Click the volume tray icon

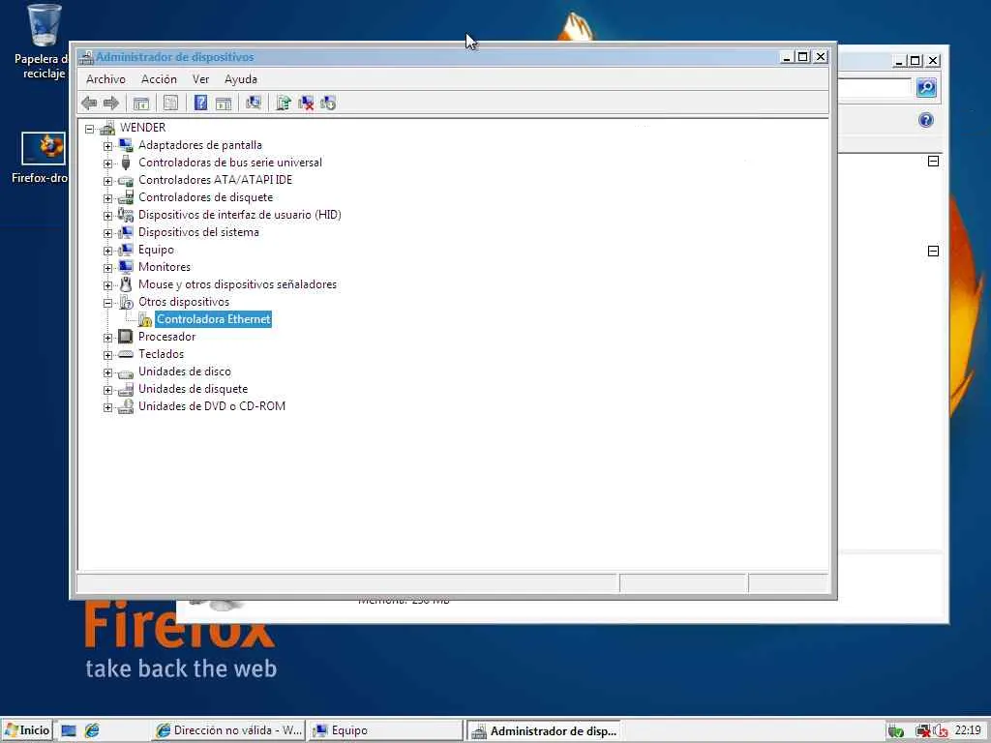click(x=941, y=731)
